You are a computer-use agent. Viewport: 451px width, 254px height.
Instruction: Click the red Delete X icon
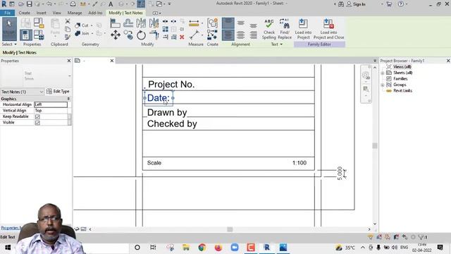click(182, 37)
